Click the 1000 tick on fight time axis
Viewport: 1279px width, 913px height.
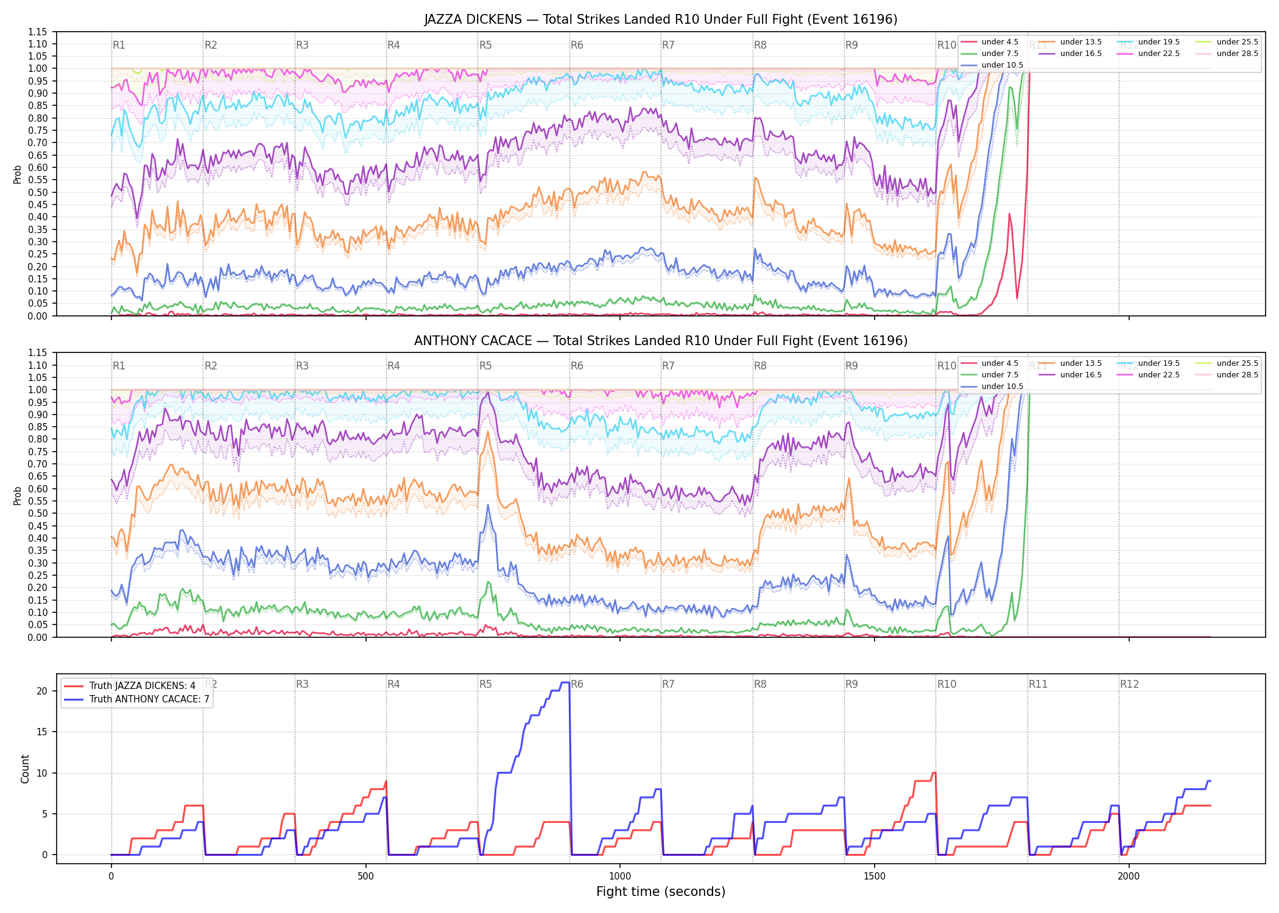(x=620, y=876)
